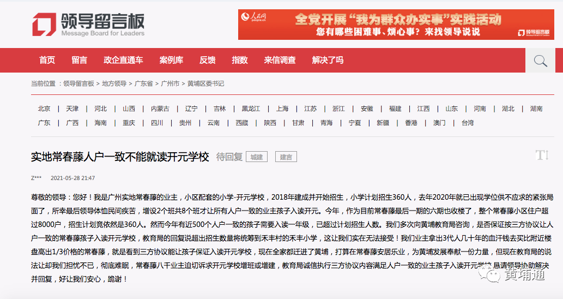563x299 pixels.
Task: Select province 陕西
Action: (x=270, y=123)
